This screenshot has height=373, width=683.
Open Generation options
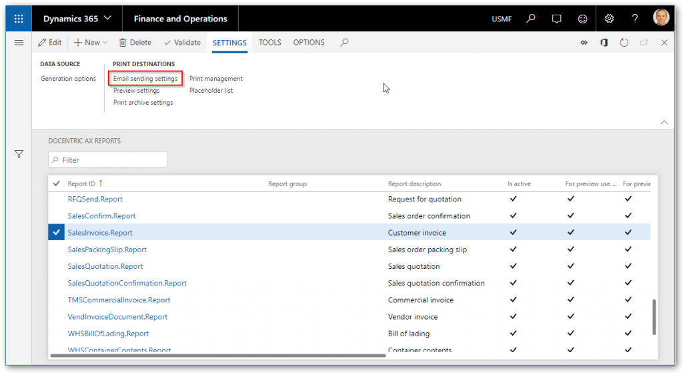tap(68, 79)
